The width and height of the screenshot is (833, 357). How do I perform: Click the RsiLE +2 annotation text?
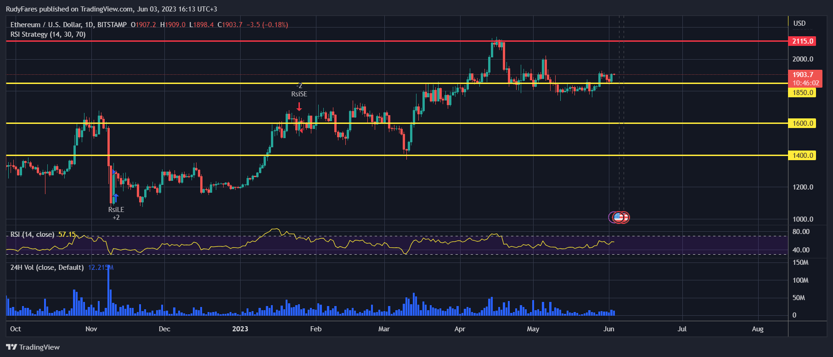pyautogui.click(x=116, y=213)
